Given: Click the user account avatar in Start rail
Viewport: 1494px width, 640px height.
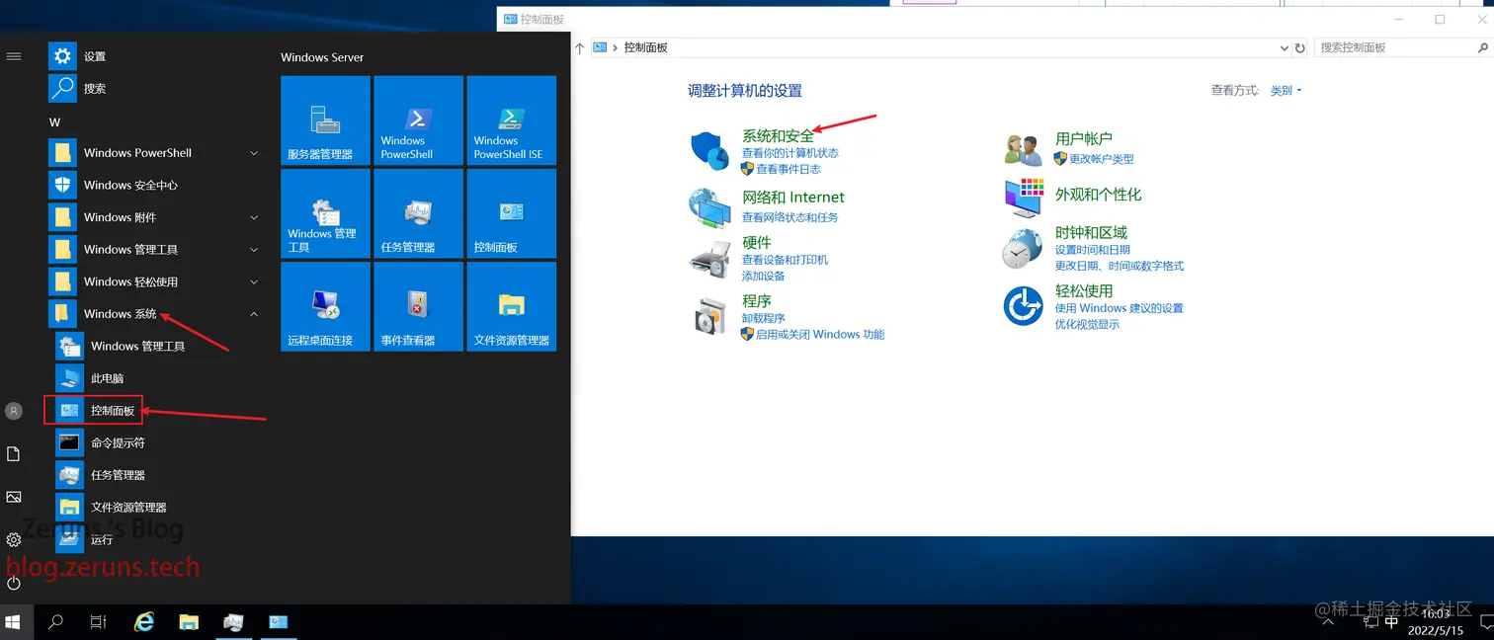Looking at the screenshot, I should pos(14,411).
